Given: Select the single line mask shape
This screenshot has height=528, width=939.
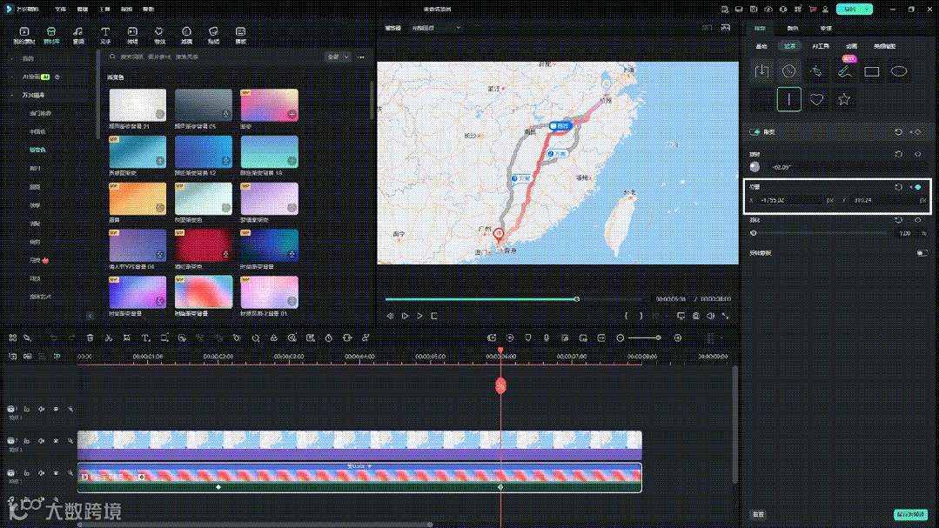Looking at the screenshot, I should click(789, 99).
